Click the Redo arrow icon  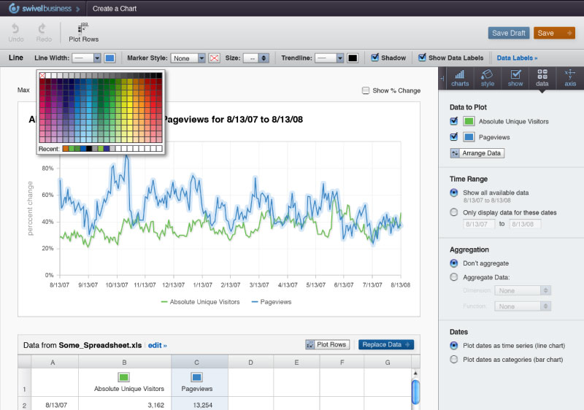coord(45,28)
